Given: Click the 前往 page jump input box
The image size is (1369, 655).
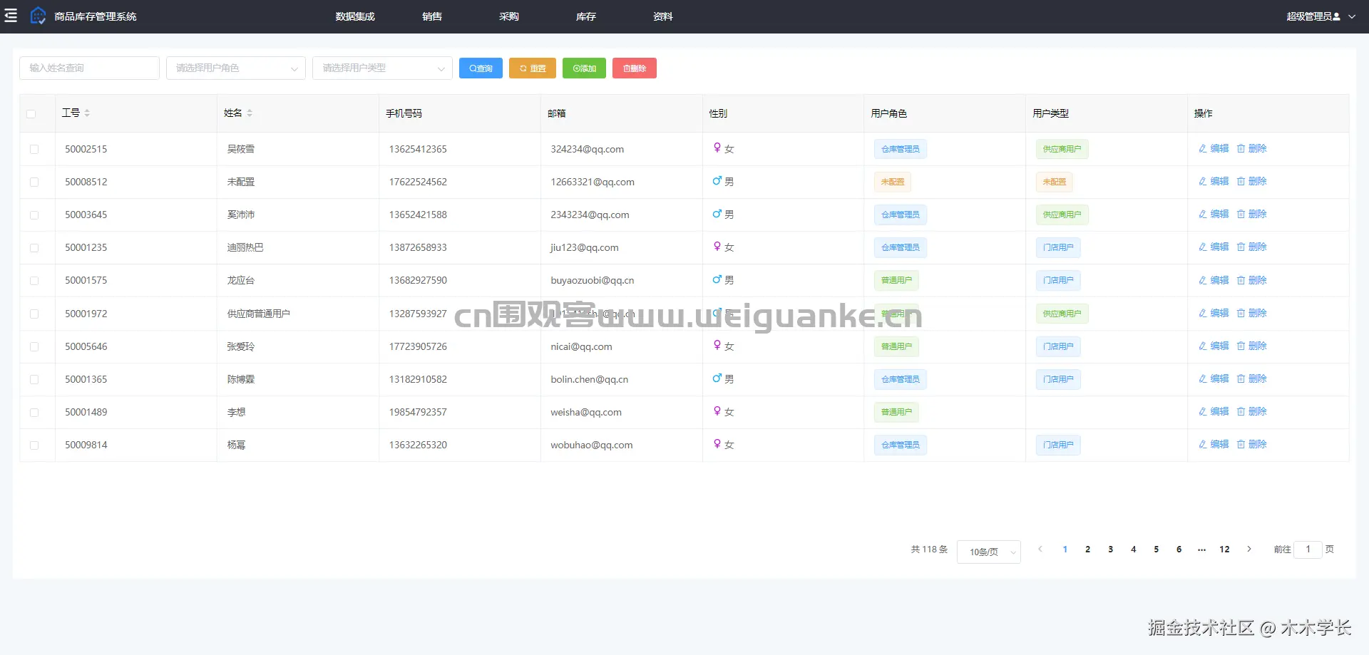Looking at the screenshot, I should [1308, 549].
